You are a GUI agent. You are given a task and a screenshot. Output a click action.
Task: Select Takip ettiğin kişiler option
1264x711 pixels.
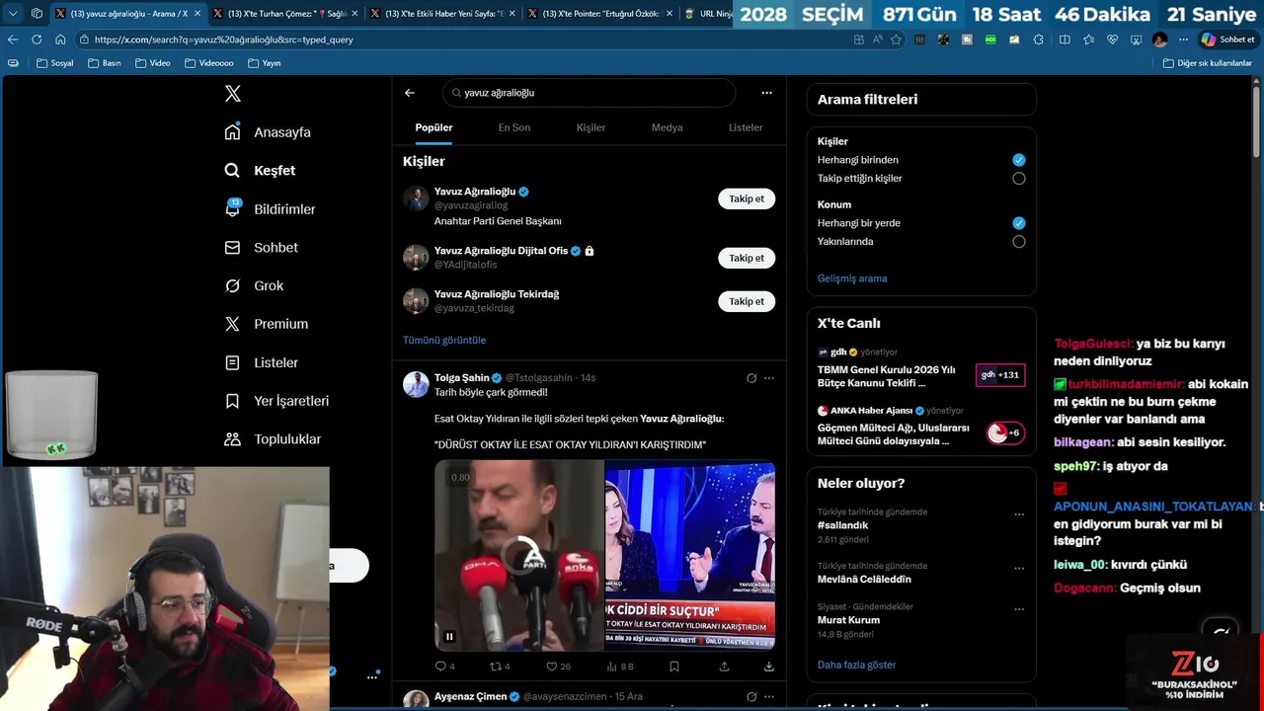[x=1019, y=179]
